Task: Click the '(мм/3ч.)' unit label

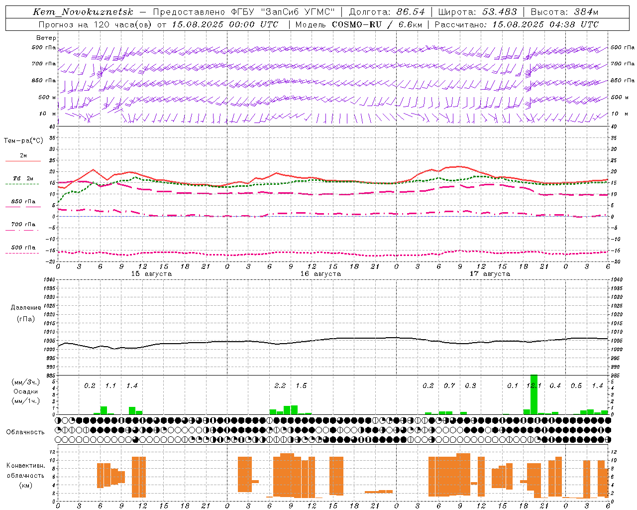Action: pyautogui.click(x=26, y=382)
